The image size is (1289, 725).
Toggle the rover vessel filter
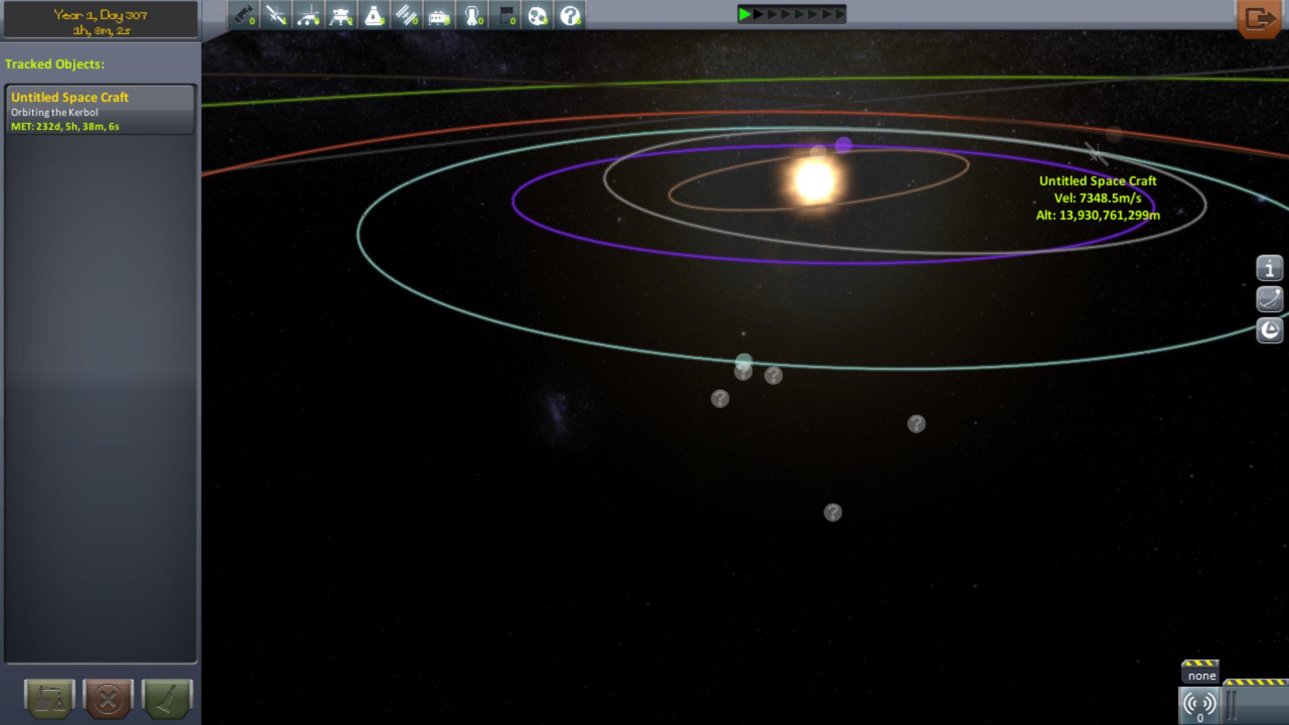pos(308,15)
